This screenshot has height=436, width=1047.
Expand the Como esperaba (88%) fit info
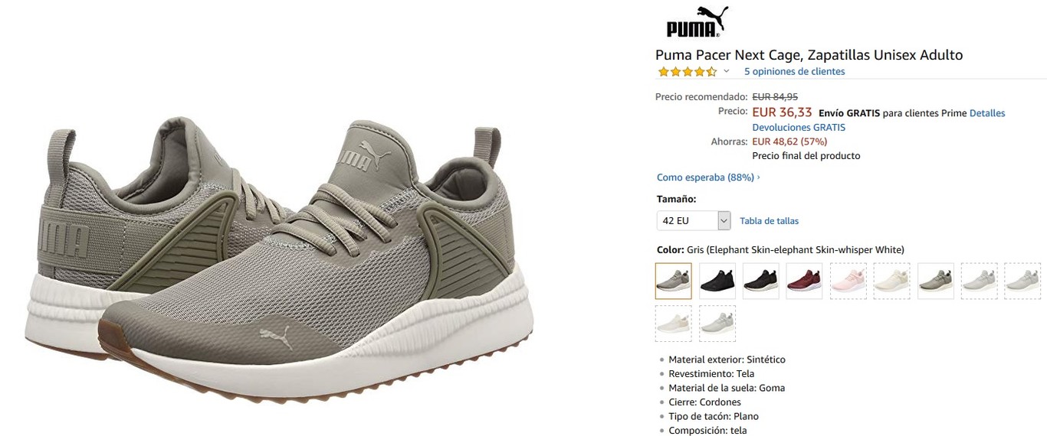[708, 177]
